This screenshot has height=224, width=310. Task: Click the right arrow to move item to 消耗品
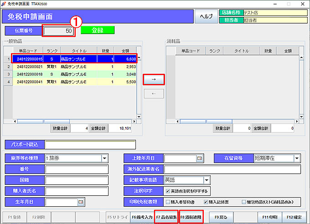pos(154,79)
